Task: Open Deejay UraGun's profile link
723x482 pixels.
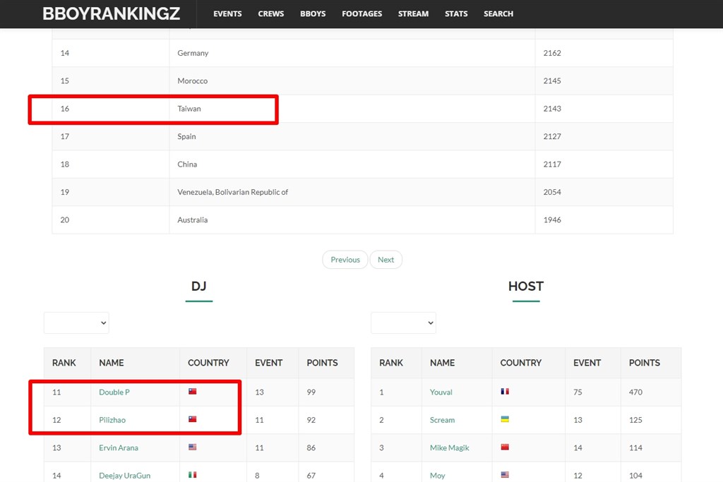Action: (x=124, y=475)
